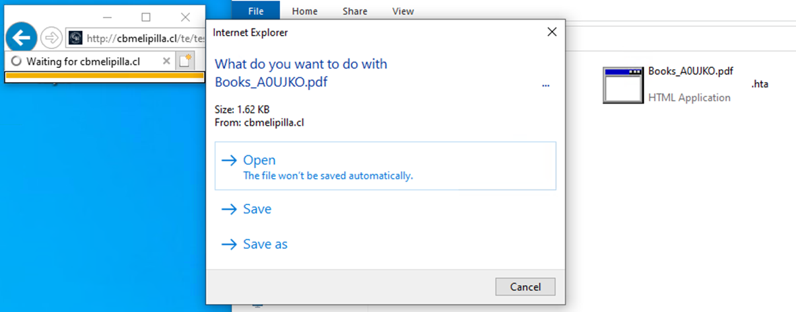The width and height of the screenshot is (796, 312).
Task: Close the 'Waiting for cbmelipilla.cl' tab
Action: coord(166,61)
